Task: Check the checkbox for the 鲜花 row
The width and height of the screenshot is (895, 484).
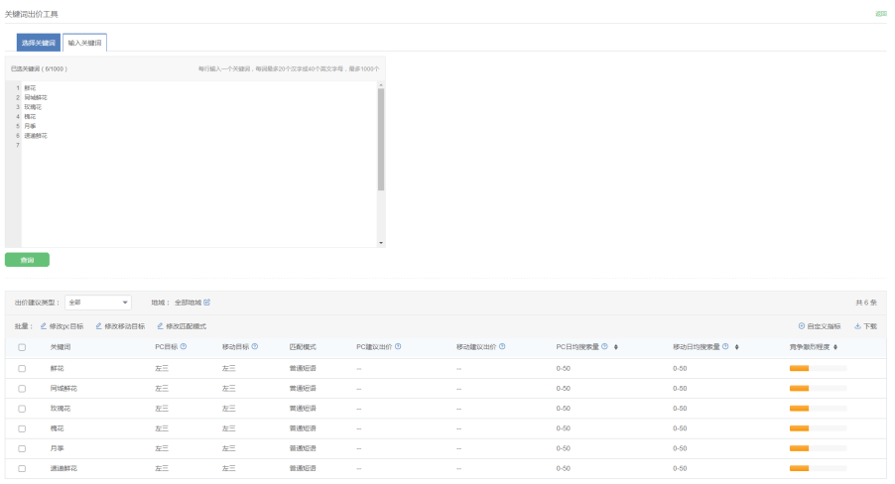Action: 22,368
